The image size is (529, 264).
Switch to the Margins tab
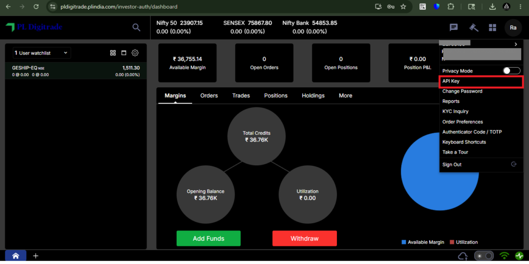[x=175, y=96]
